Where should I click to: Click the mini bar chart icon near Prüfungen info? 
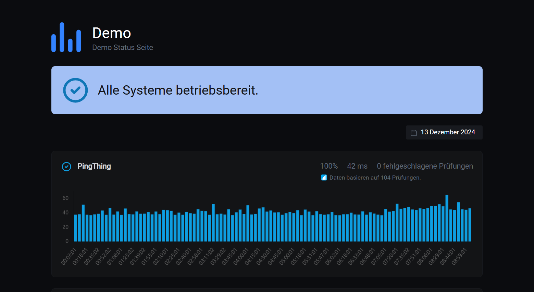(324, 178)
